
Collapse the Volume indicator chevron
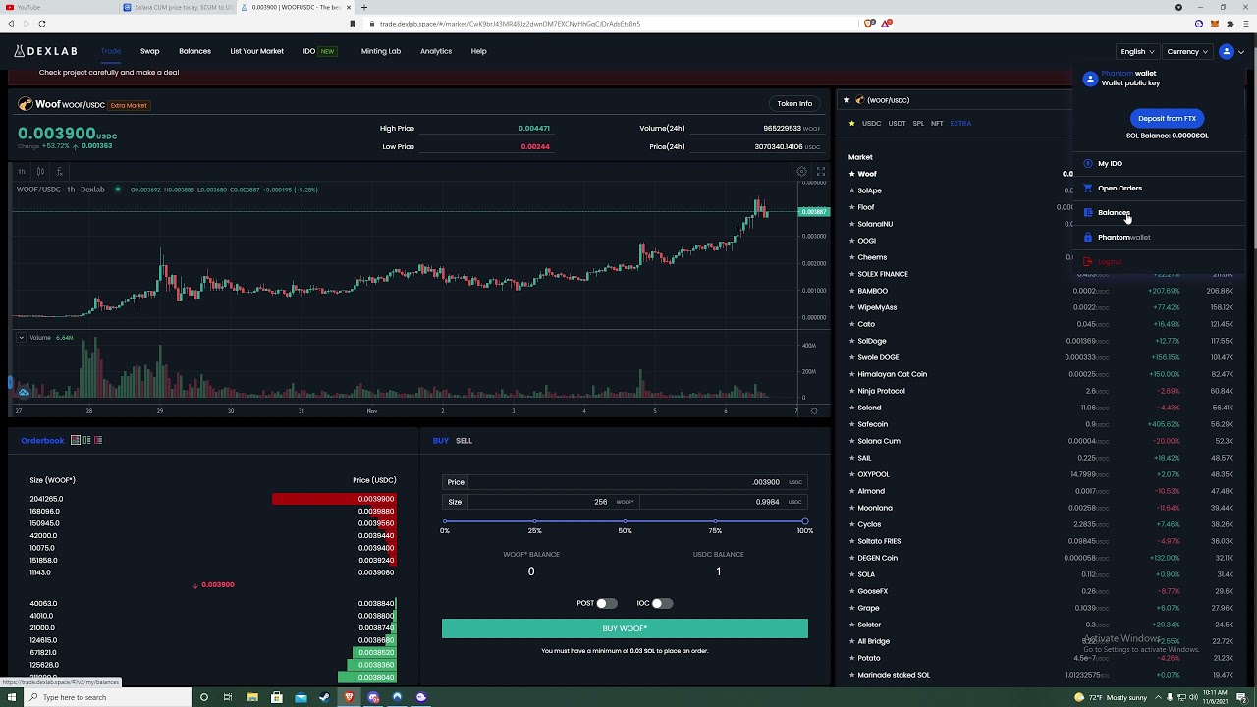(21, 337)
